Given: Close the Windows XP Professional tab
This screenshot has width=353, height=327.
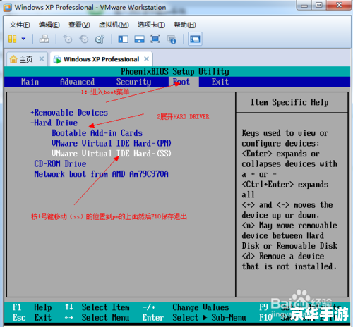Looking at the screenshot, I should 146,58.
